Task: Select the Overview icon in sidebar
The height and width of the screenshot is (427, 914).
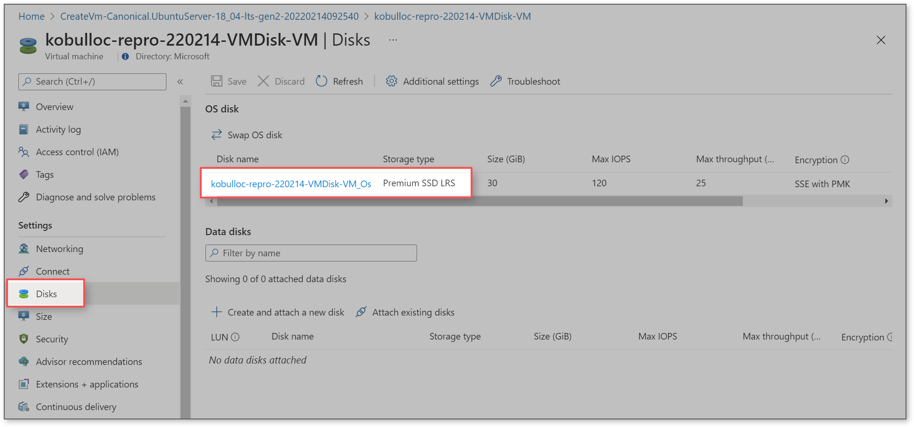Action: click(24, 106)
